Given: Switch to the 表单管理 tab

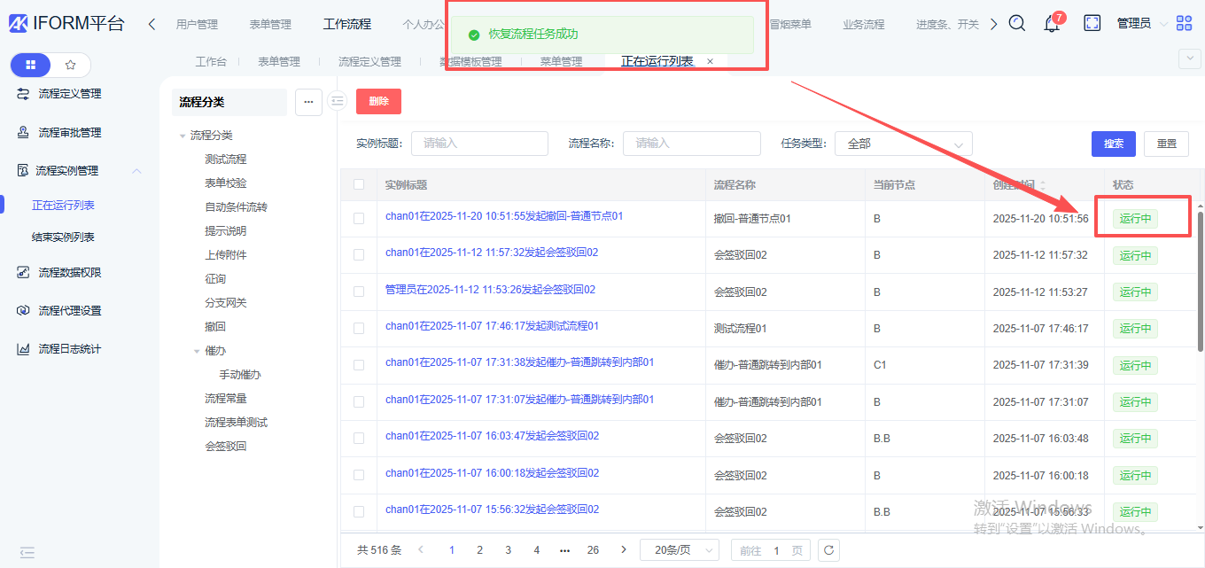Looking at the screenshot, I should coord(278,61).
